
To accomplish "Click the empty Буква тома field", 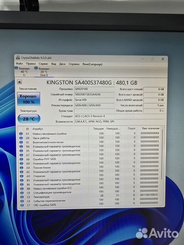I will (94, 111).
